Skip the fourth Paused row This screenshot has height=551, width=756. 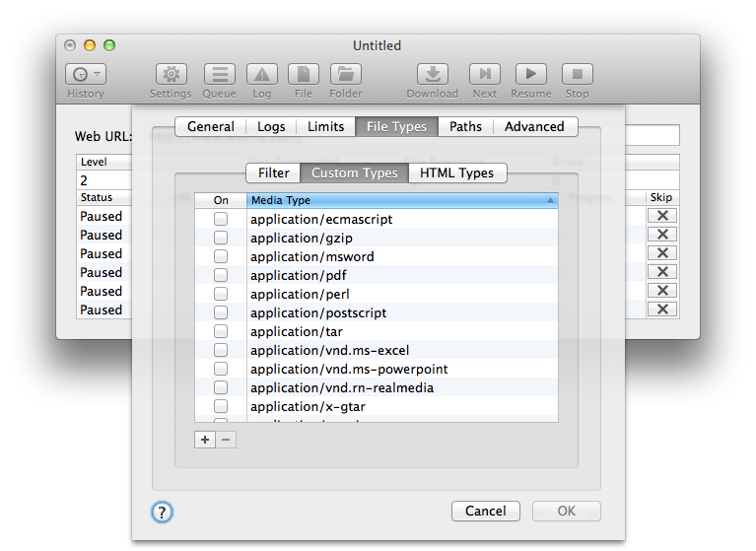(662, 272)
